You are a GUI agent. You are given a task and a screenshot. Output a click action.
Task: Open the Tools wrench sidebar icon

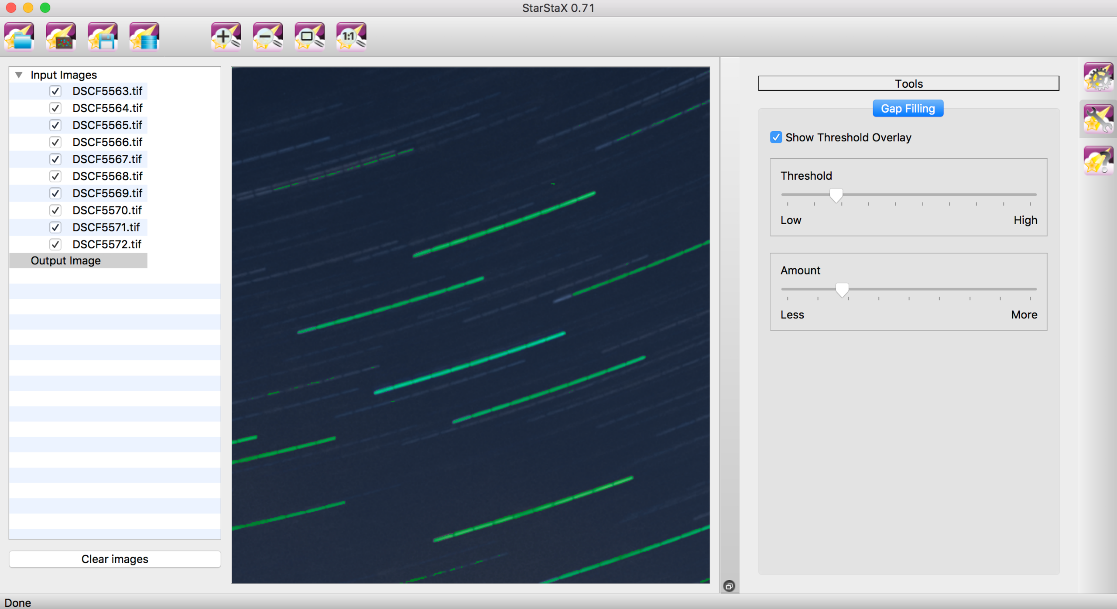[x=1098, y=119]
